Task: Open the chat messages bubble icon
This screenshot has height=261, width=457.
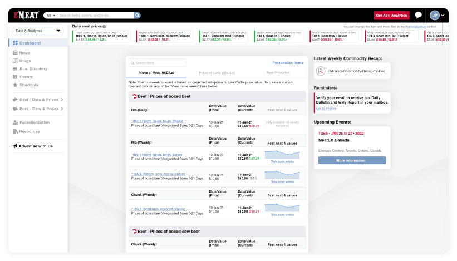Action: (x=418, y=16)
